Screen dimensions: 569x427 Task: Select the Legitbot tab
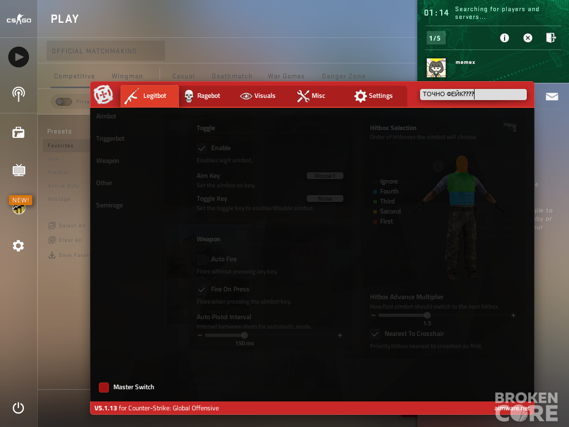[x=149, y=96]
